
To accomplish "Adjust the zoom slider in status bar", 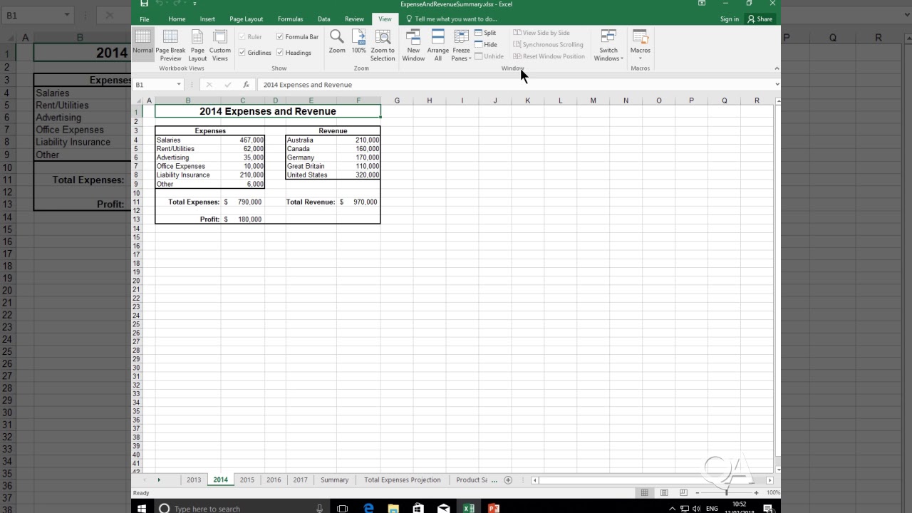I will click(727, 492).
